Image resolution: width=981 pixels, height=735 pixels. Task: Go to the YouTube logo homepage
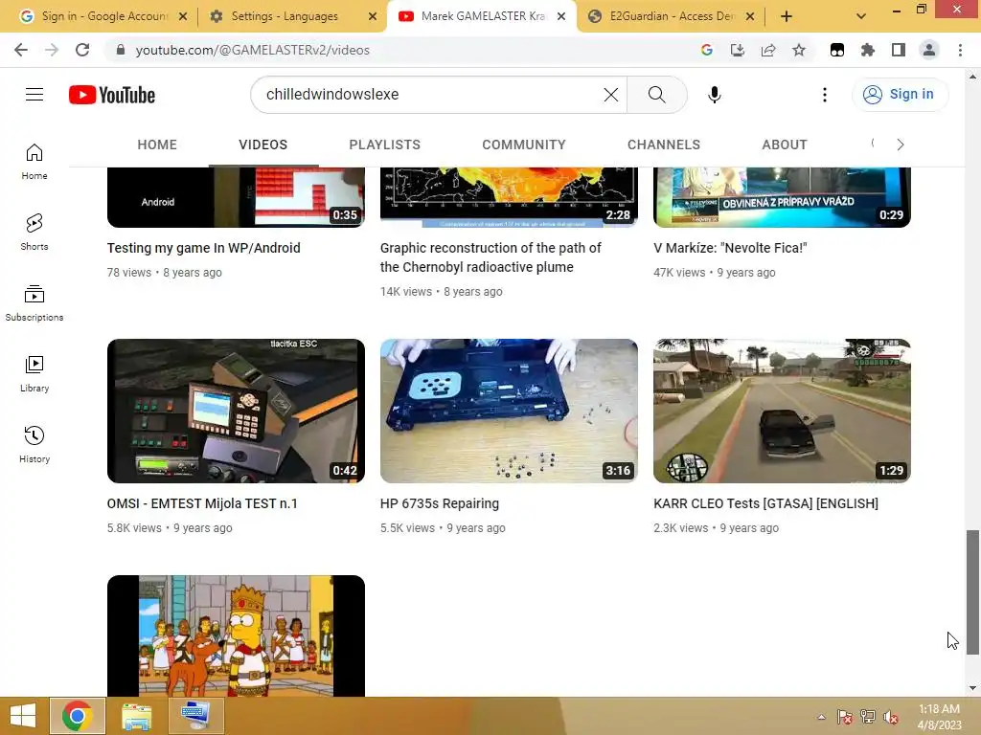tap(112, 95)
